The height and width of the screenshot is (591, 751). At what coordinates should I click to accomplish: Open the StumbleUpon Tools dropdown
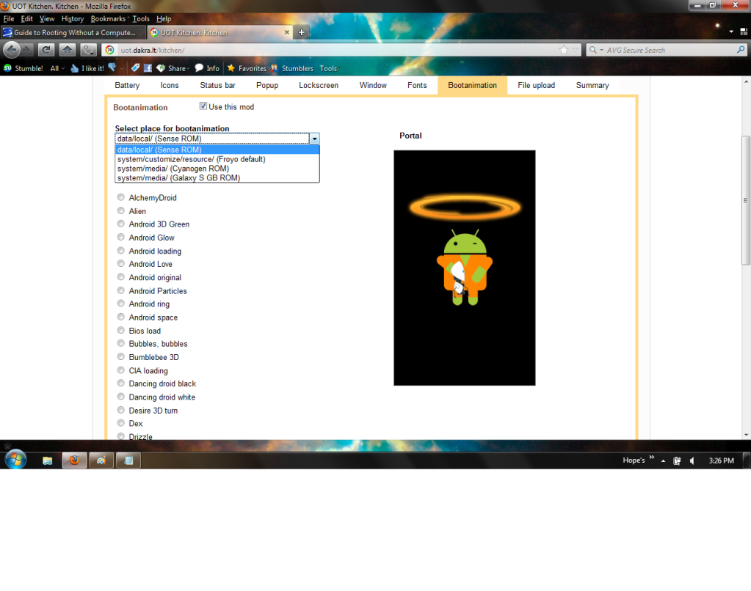point(329,68)
